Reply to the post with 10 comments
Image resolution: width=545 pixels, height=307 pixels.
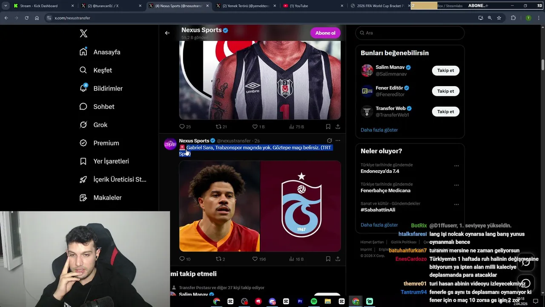pyautogui.click(x=182, y=259)
